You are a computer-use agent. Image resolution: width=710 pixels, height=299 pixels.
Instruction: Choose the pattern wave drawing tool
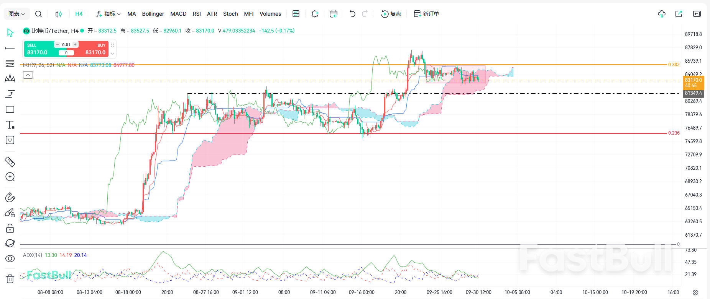(10, 79)
